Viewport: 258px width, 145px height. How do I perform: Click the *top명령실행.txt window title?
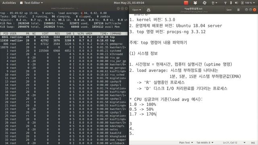pyautogui.click(x=193, y=9)
